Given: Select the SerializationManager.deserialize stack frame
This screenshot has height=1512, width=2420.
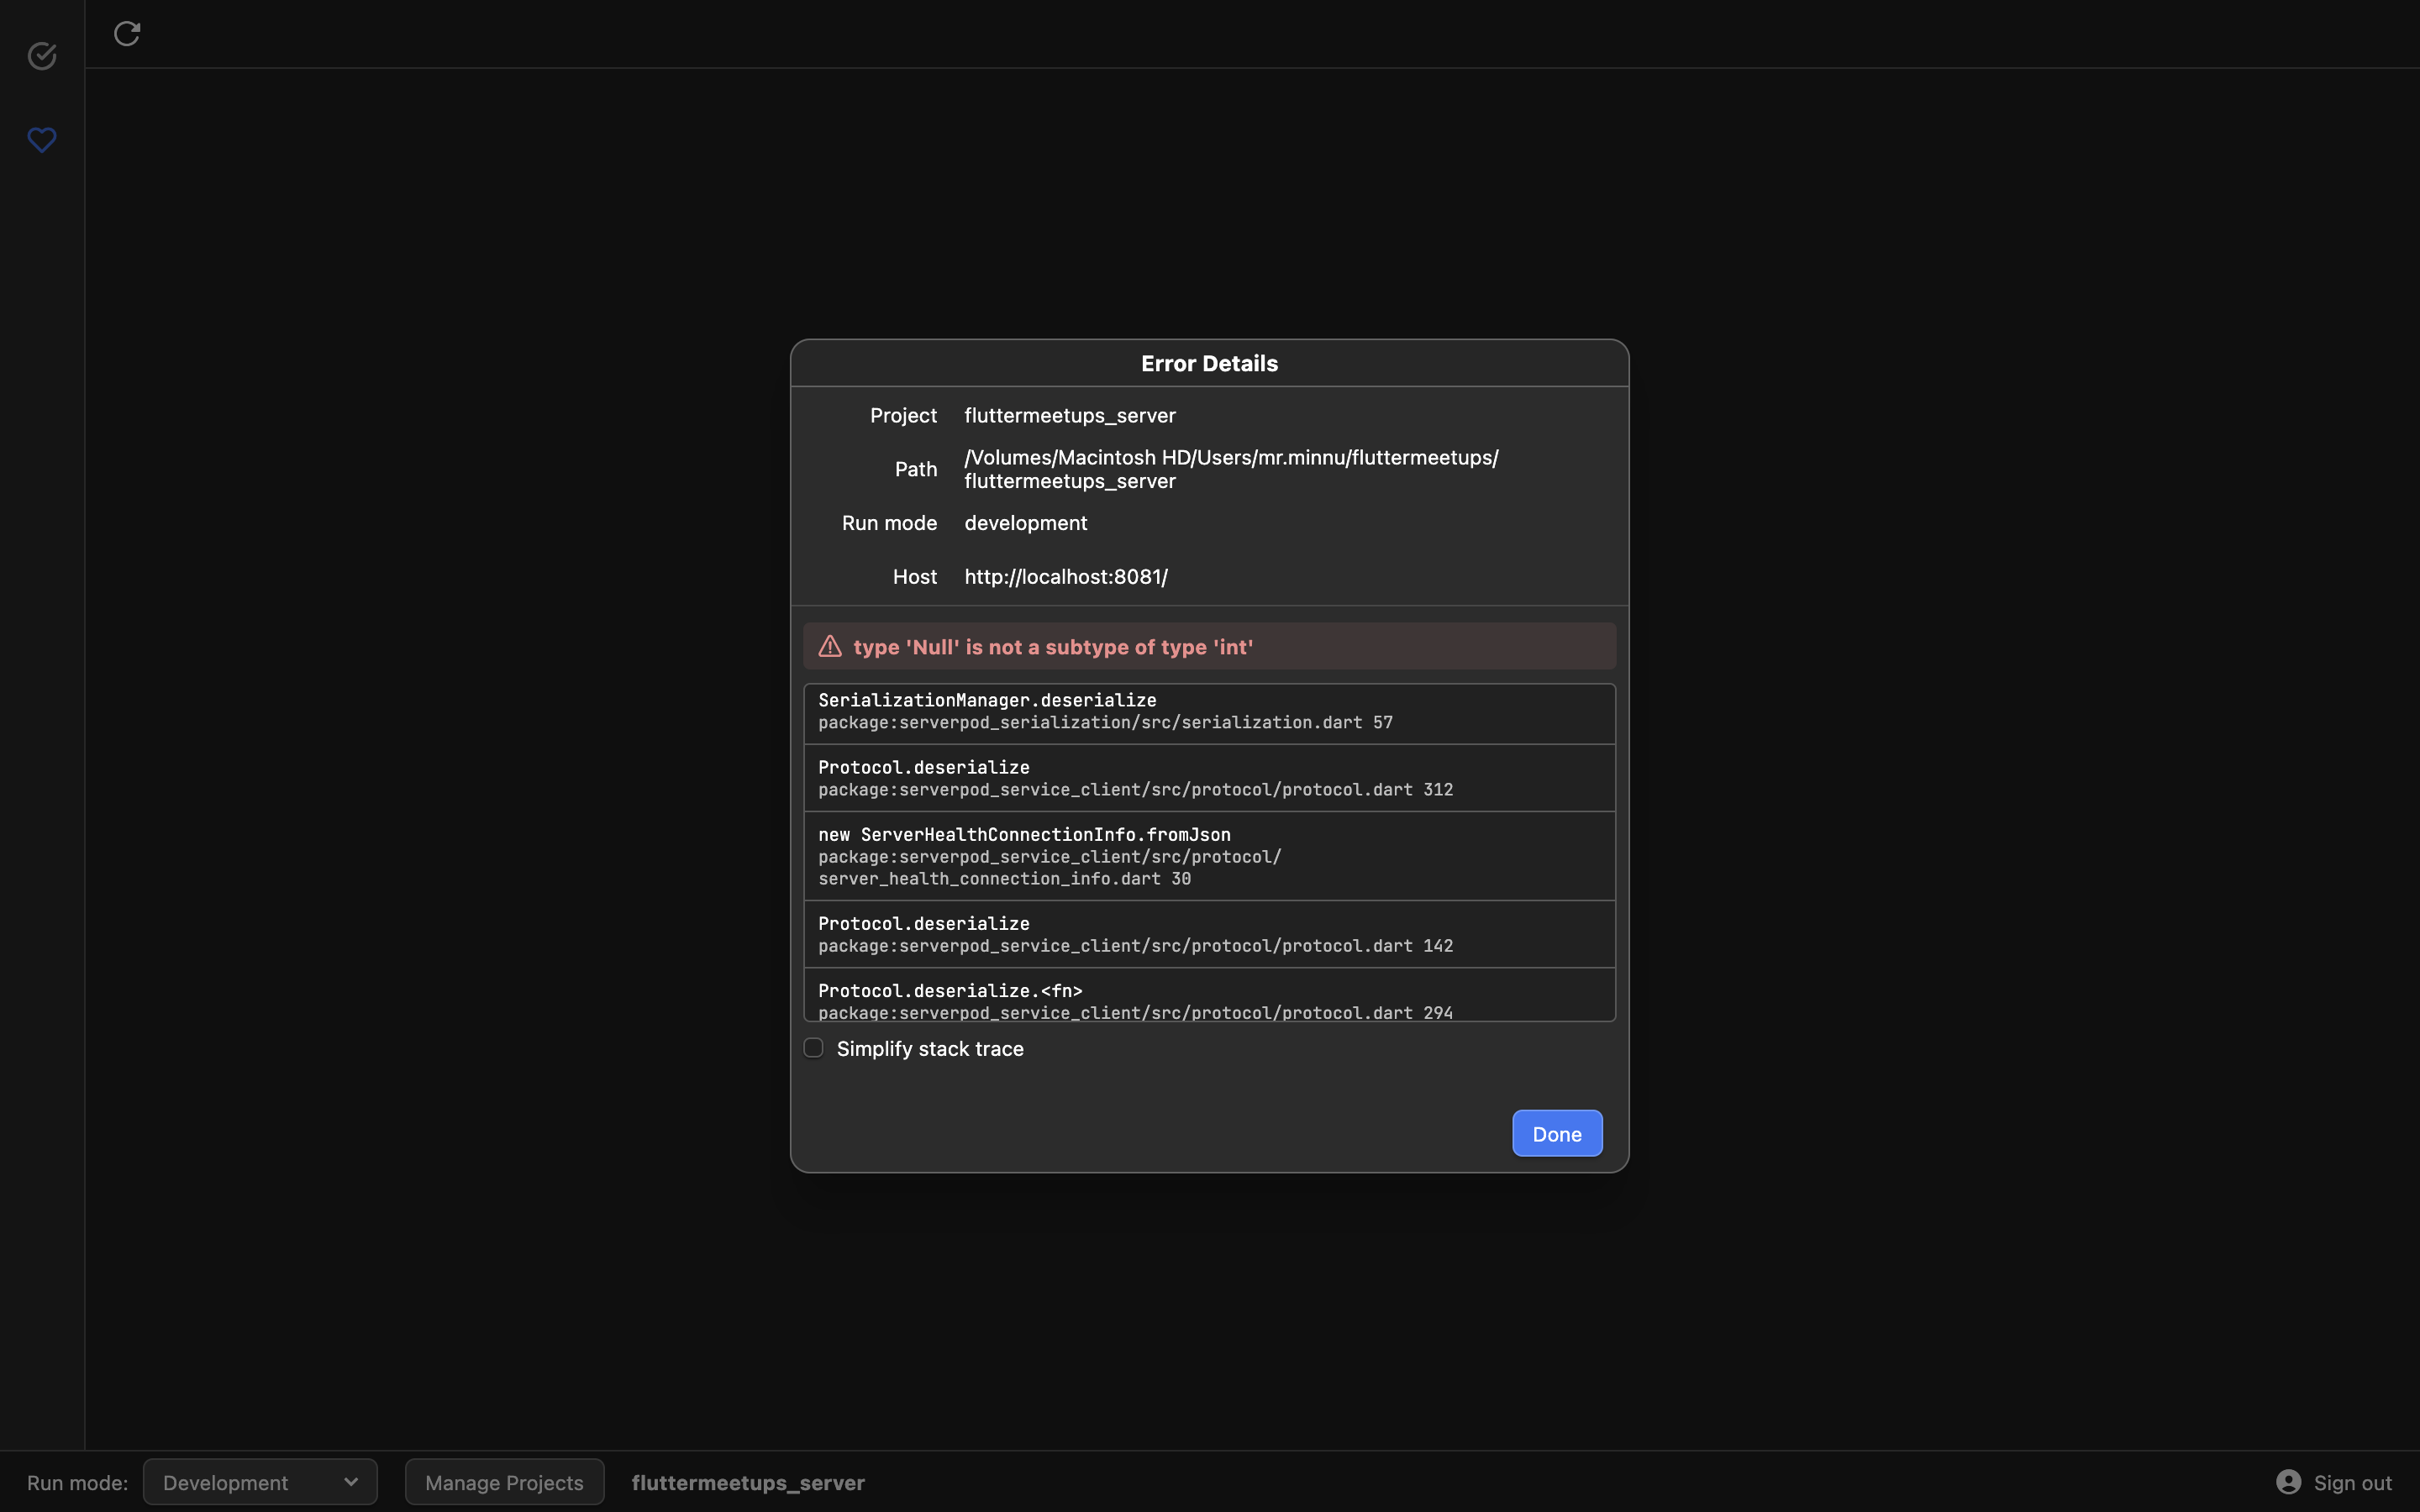Looking at the screenshot, I should pyautogui.click(x=1207, y=711).
